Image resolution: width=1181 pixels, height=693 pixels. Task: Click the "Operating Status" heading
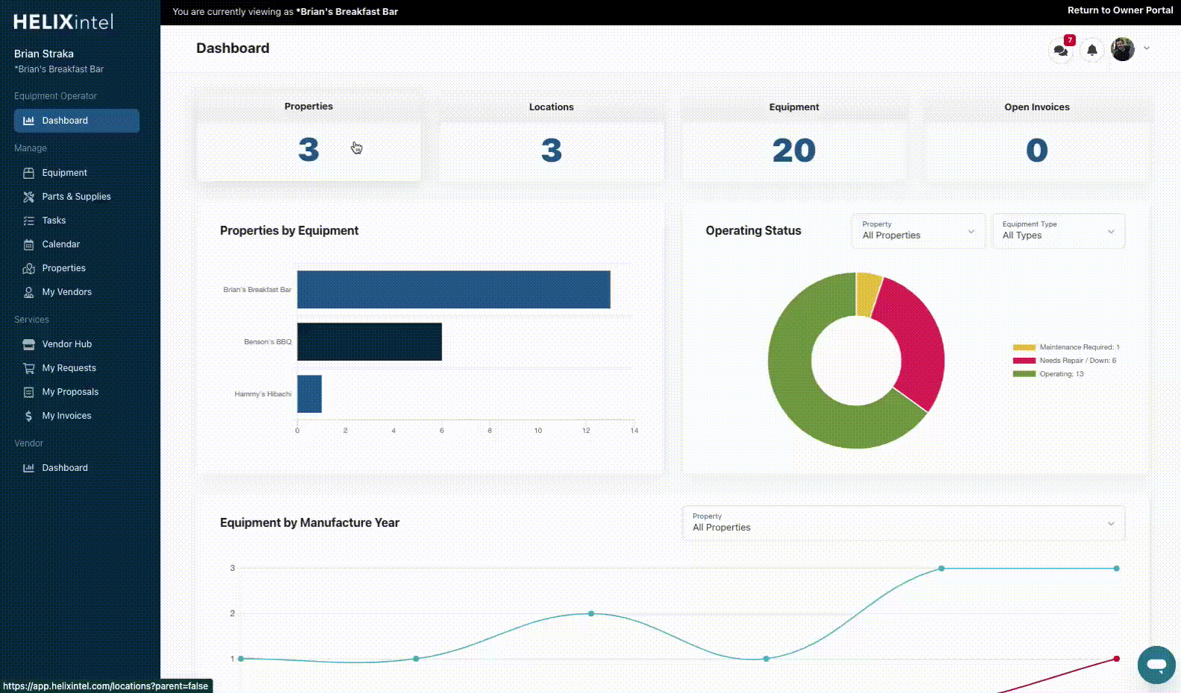point(753,231)
